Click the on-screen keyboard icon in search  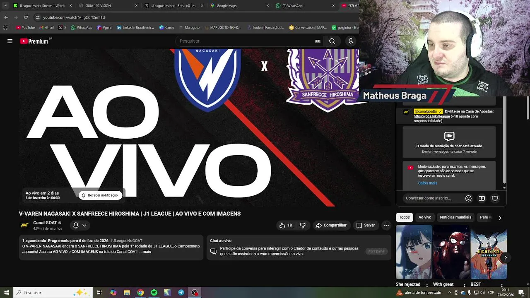click(x=318, y=41)
